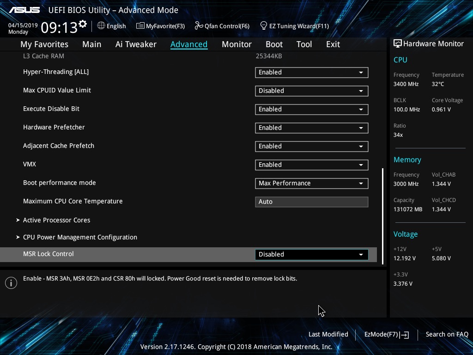Click the ASUS logo
Screen dimensions: 473x355
pyautogui.click(x=24, y=10)
